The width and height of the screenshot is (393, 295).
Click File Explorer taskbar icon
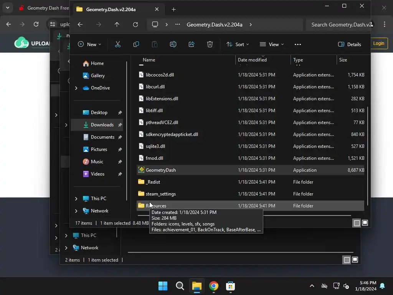click(x=197, y=286)
